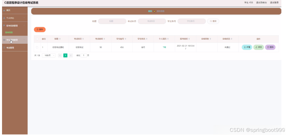Image resolution: width=286 pixels, height=135 pixels.
Task: Expand the 学生成绩管理 menu chevron
Action: (24, 40)
